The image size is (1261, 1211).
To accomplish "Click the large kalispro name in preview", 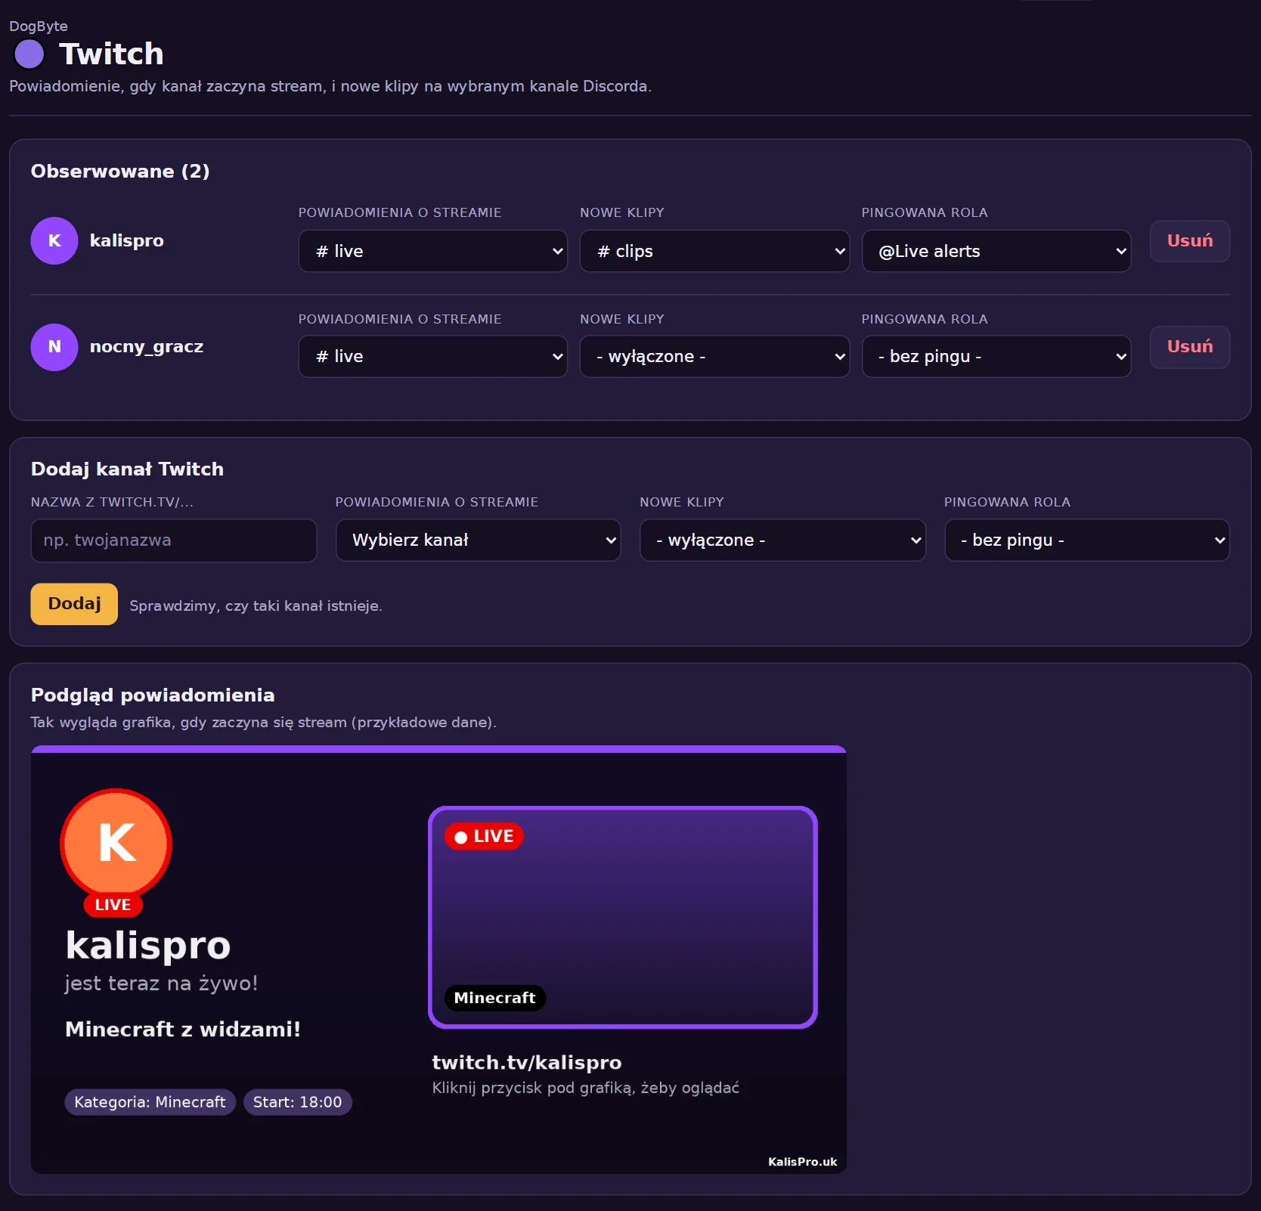I will (148, 945).
